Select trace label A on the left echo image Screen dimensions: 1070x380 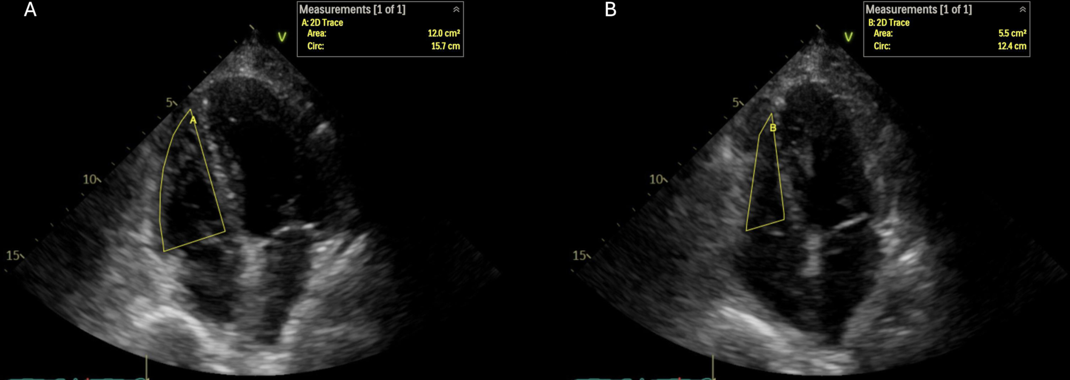[x=193, y=120]
